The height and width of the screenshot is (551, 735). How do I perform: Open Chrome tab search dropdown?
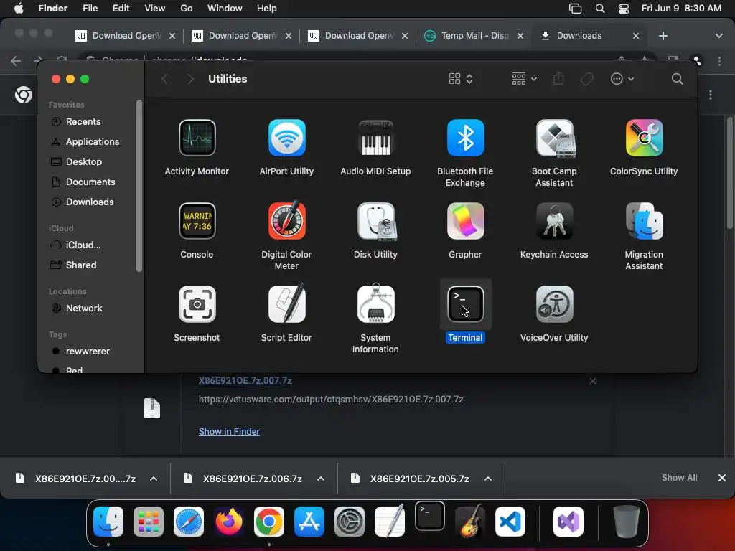718,36
